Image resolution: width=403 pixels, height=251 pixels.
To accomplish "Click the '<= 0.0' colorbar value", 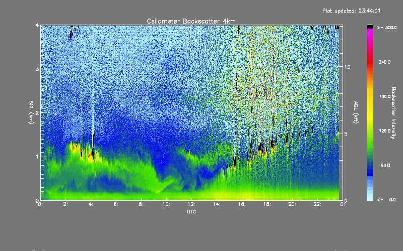I will [x=386, y=200].
